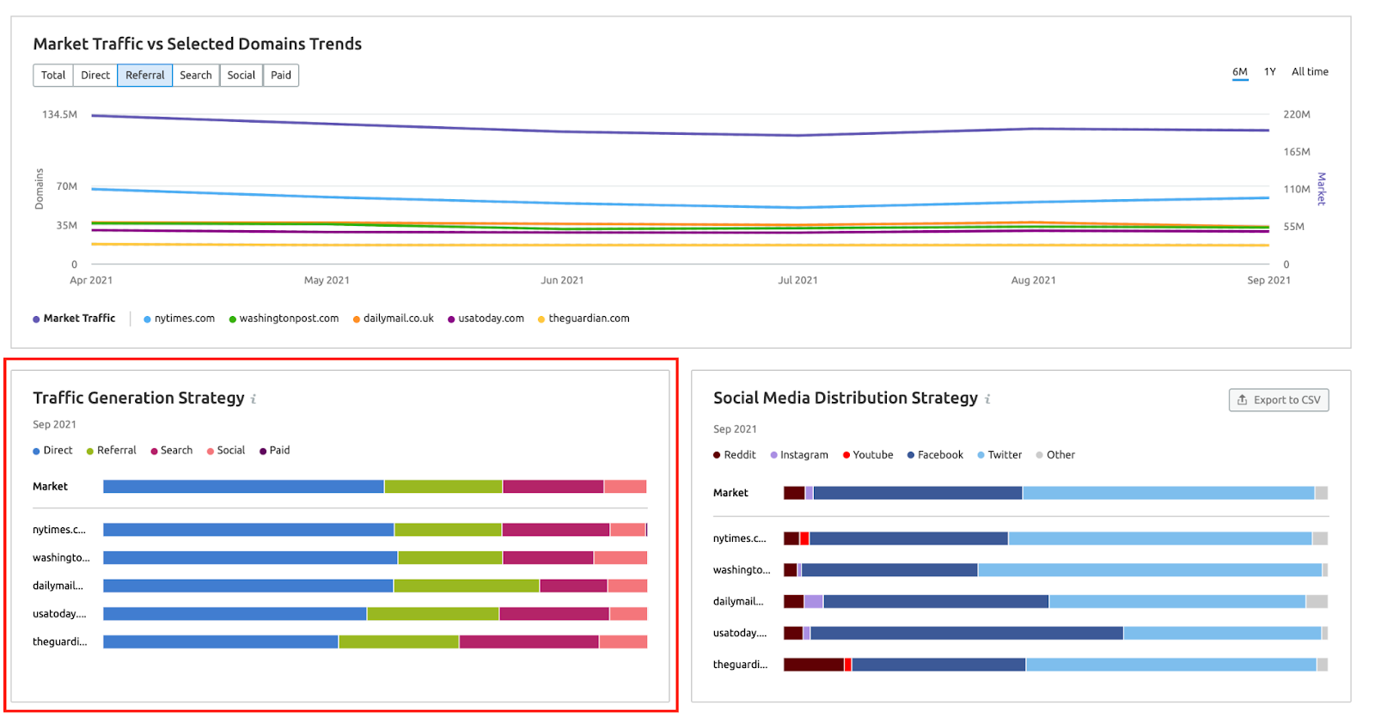Toggle nytimes.com legend in trends chart
1375x717 pixels.
click(179, 319)
